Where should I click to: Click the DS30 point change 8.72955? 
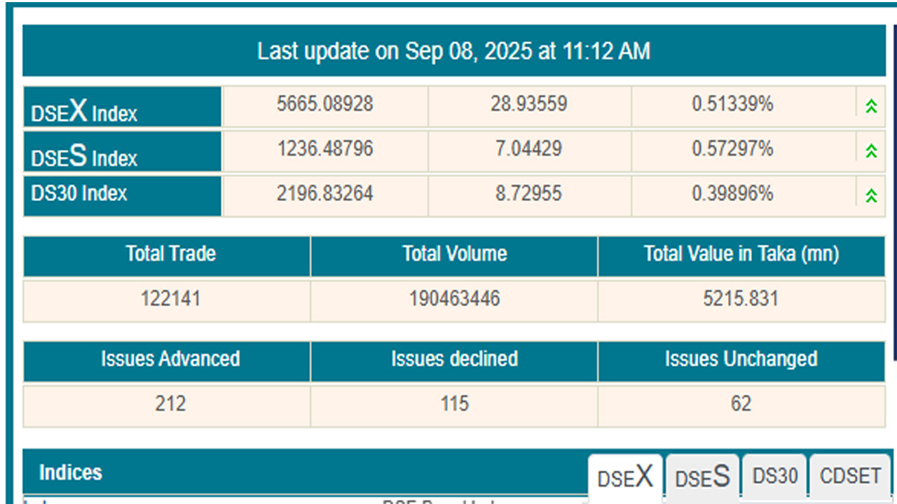pos(528,194)
